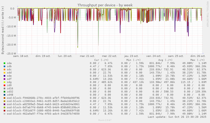
Task: Click the purple sdf legend color square
Action: (x=4, y=79)
